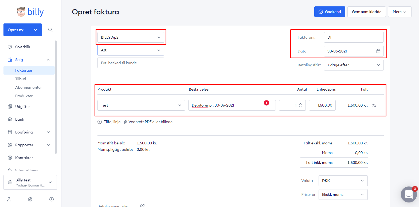Click the red notification badge in description
Image resolution: width=419 pixels, height=207 pixels.
[x=267, y=103]
